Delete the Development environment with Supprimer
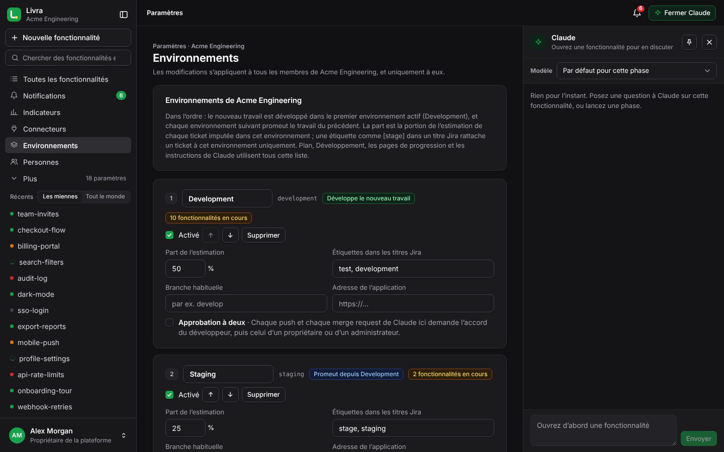The image size is (724, 452). point(263,235)
